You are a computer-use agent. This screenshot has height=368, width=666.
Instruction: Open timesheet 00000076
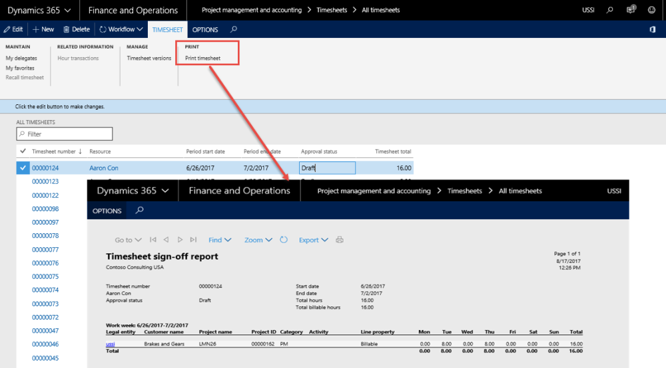[45, 263]
